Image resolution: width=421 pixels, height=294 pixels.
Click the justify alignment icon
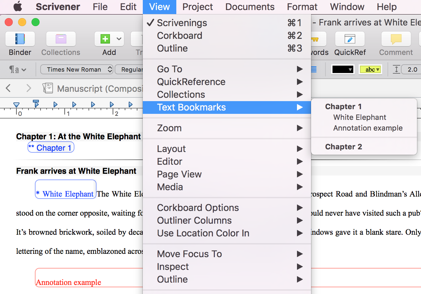click(x=314, y=70)
